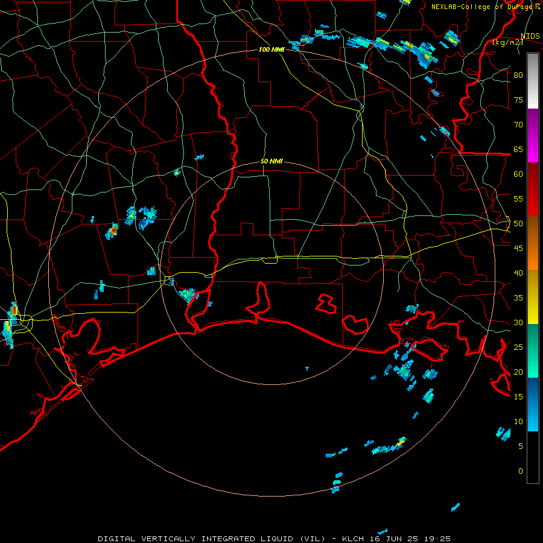Click the NIDS product label
The width and height of the screenshot is (543, 543).
530,36
